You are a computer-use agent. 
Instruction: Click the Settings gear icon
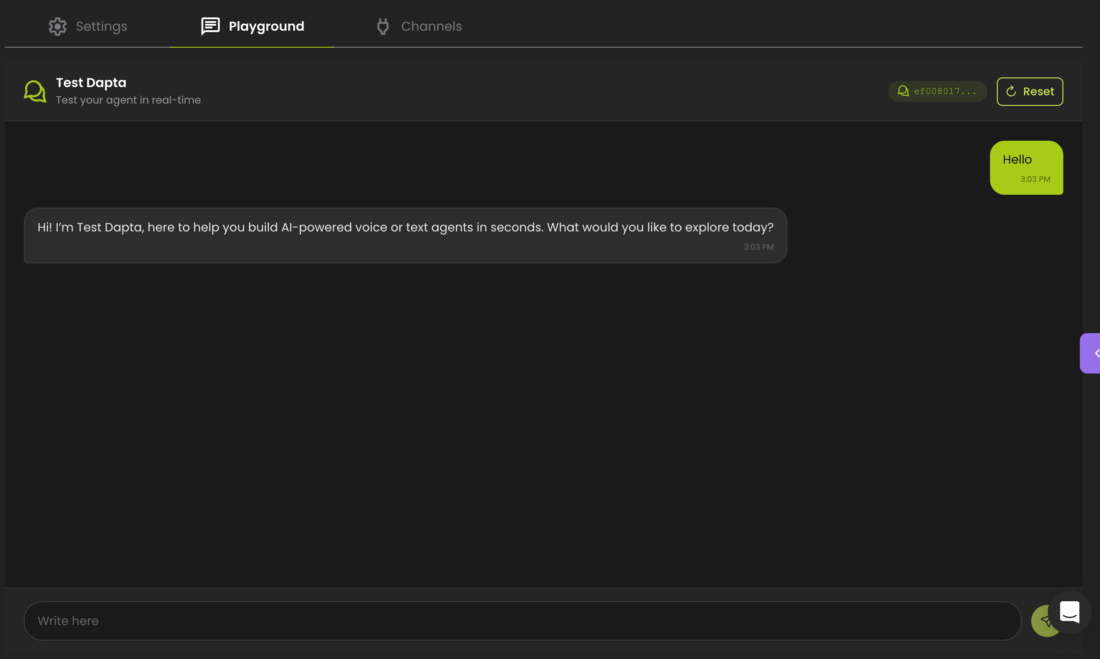tap(58, 27)
